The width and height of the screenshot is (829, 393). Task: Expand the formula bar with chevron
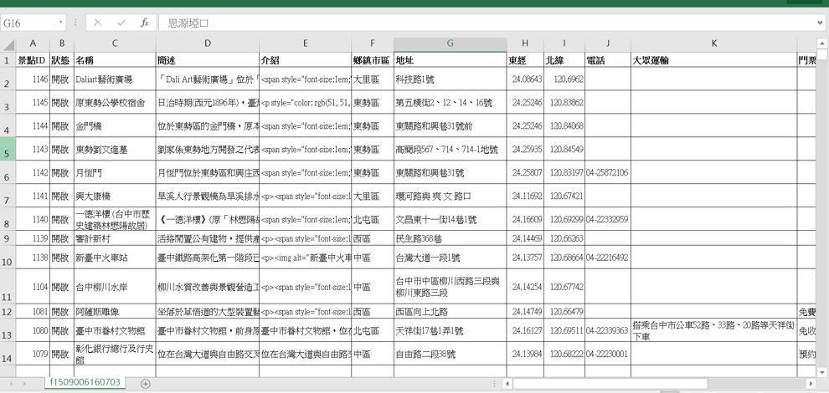[820, 23]
